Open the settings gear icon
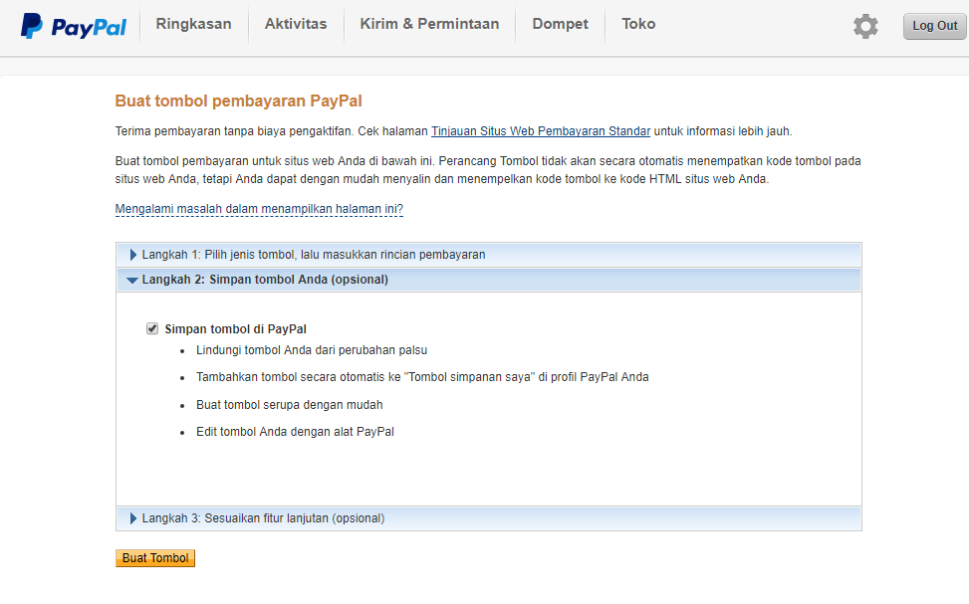The width and height of the screenshot is (969, 604). coord(865,26)
